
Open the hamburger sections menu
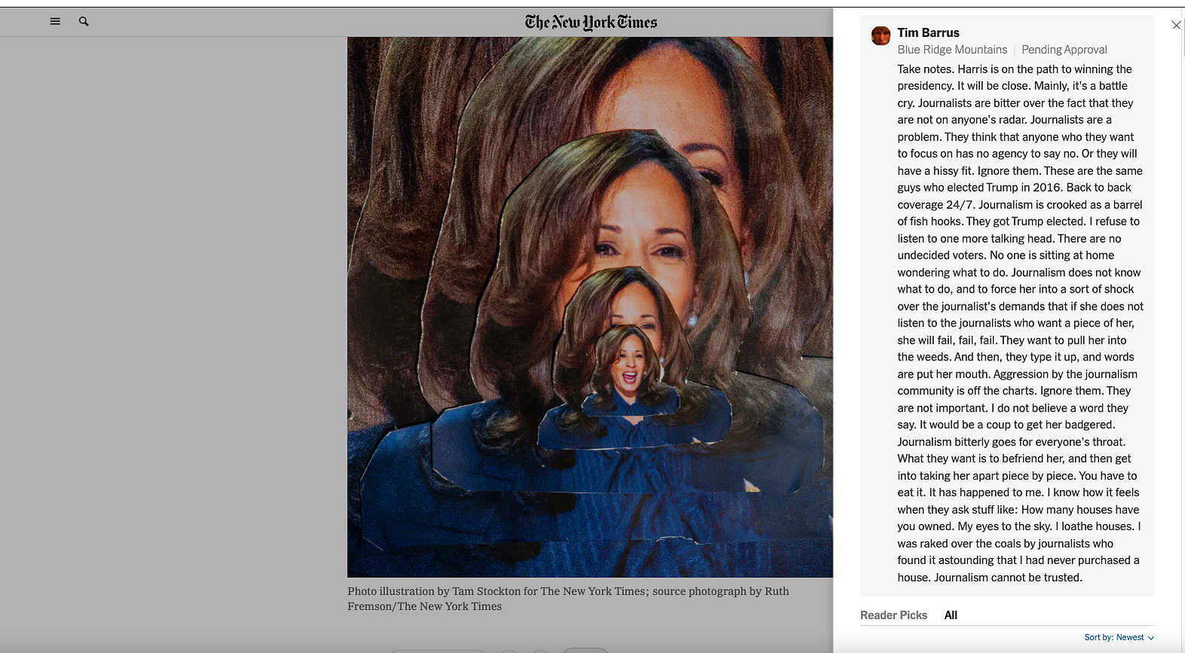coord(55,22)
